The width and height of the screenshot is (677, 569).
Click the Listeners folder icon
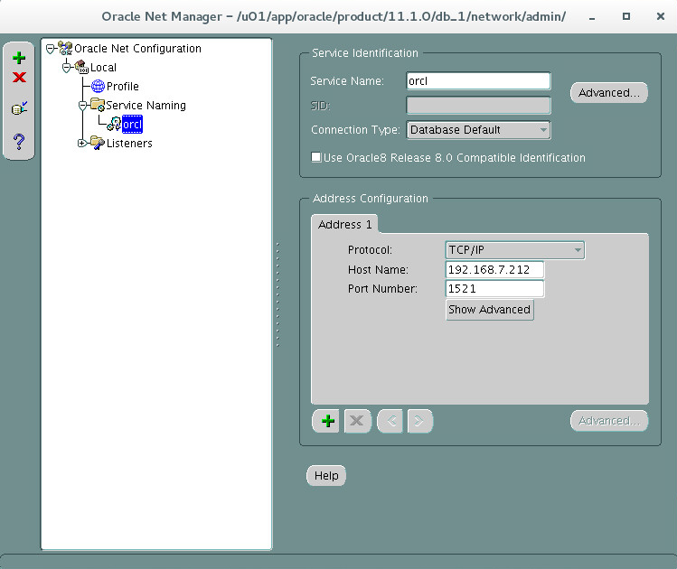pyautogui.click(x=98, y=143)
